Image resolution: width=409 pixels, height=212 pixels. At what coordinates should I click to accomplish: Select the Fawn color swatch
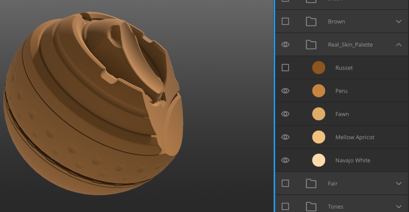pyautogui.click(x=319, y=114)
